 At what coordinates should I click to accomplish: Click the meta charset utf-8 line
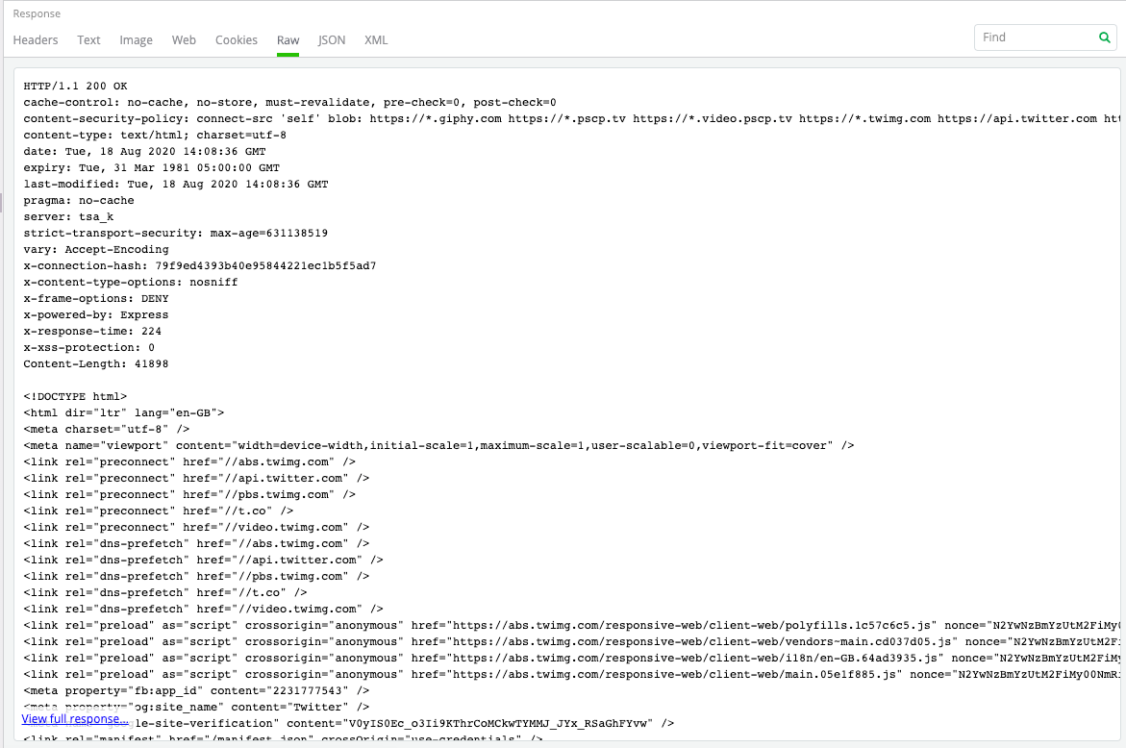point(107,429)
